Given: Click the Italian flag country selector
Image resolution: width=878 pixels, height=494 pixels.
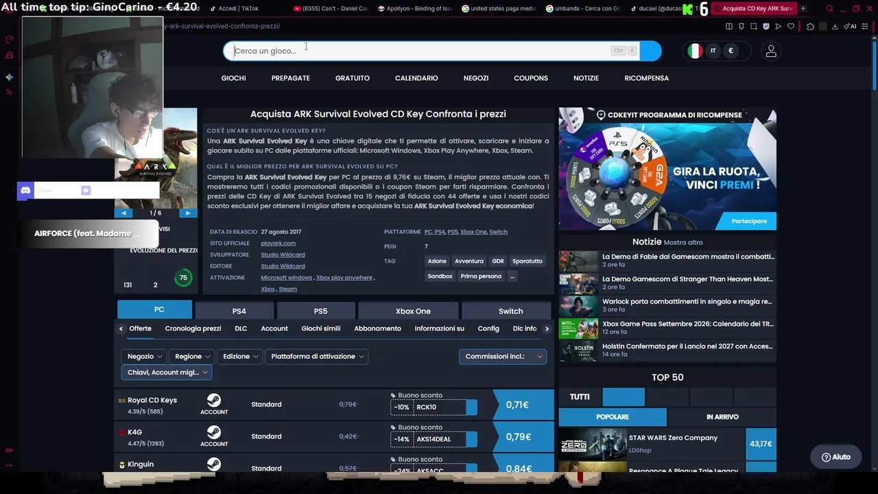Looking at the screenshot, I should [x=695, y=51].
